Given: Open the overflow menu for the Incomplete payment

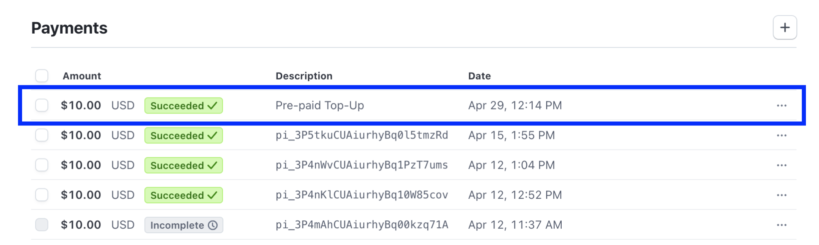Looking at the screenshot, I should (782, 225).
